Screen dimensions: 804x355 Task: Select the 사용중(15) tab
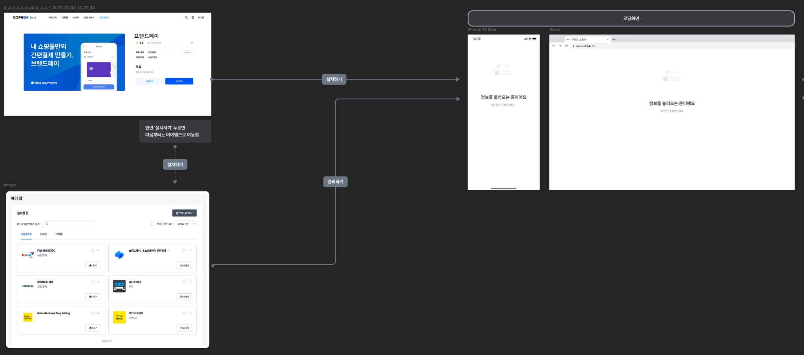[26, 234]
